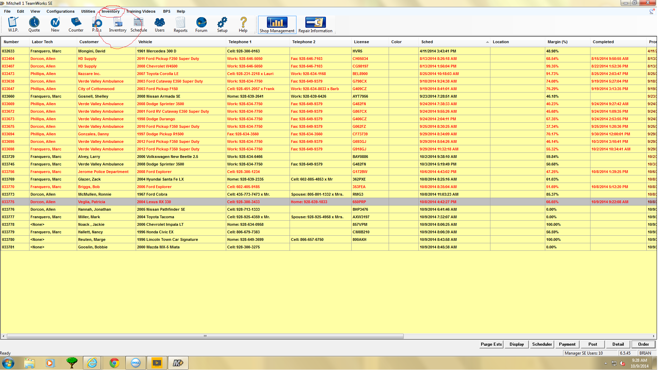Click customer Nazcare Inc.
This screenshot has width=658, height=370.
coord(89,74)
